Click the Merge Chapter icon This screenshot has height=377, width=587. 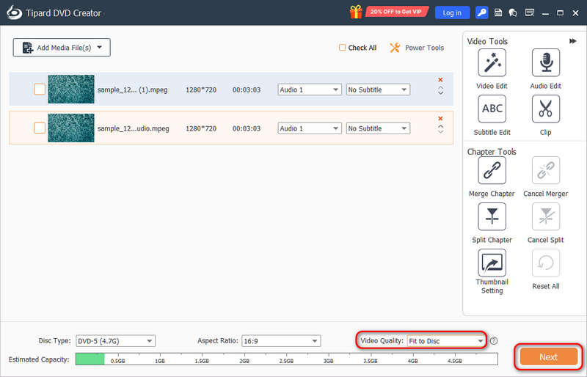492,171
